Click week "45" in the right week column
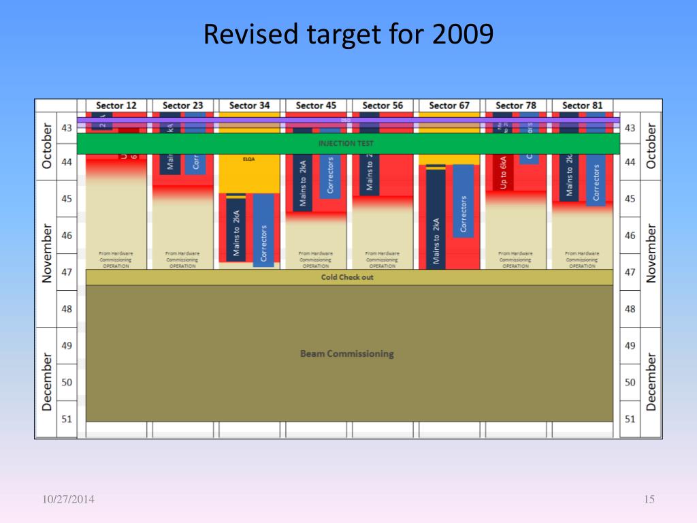 click(630, 199)
